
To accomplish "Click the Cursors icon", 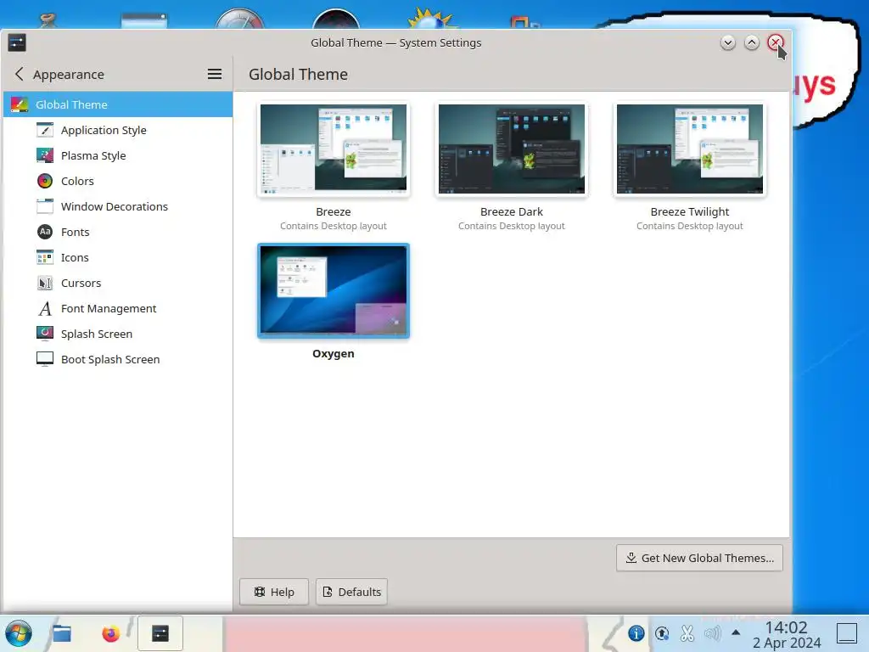I will (45, 283).
